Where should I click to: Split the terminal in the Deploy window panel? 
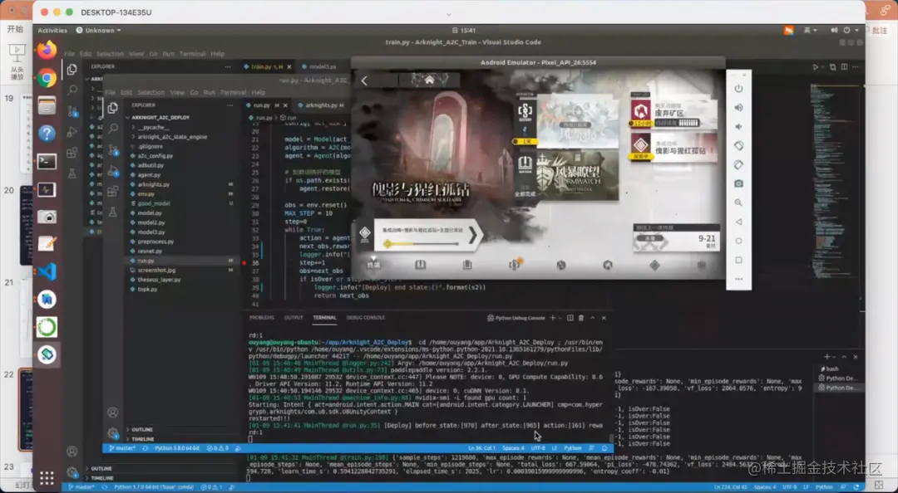pyautogui.click(x=570, y=318)
